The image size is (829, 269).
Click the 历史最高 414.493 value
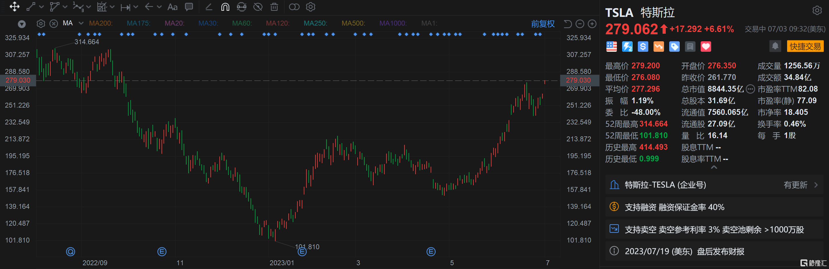[x=653, y=147]
